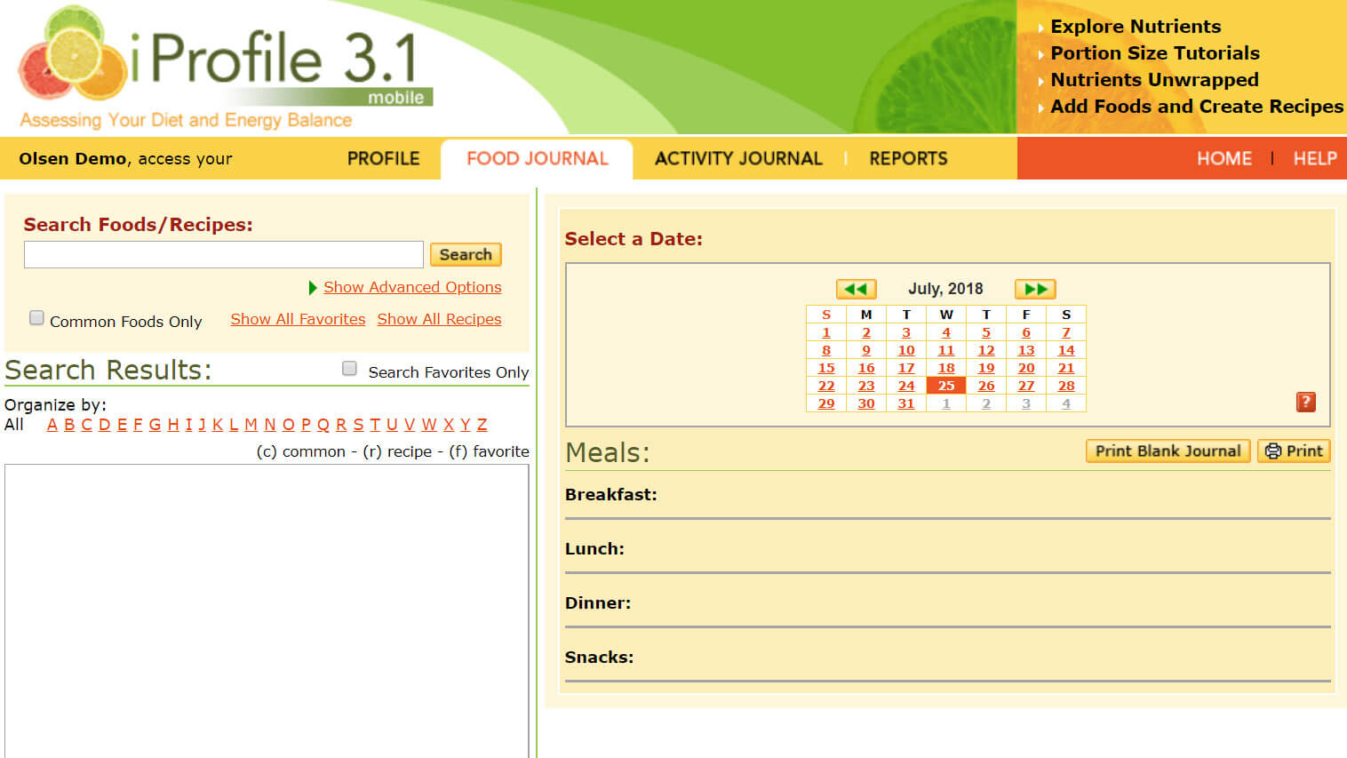
Task: Select July 30 in the calendar
Action: (866, 403)
